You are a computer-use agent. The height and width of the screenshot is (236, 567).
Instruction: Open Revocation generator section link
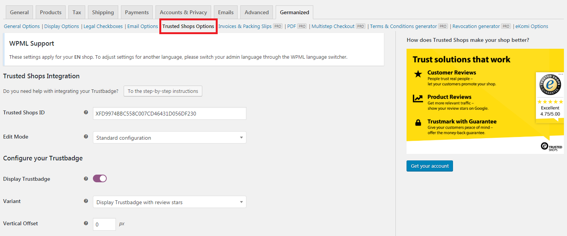pos(476,26)
